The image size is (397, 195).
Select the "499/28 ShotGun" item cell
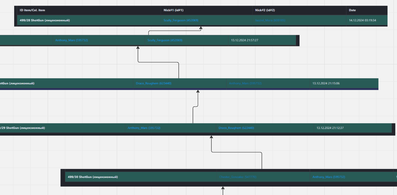45,20
